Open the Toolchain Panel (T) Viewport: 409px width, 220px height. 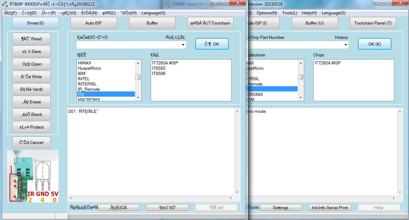coord(373,23)
